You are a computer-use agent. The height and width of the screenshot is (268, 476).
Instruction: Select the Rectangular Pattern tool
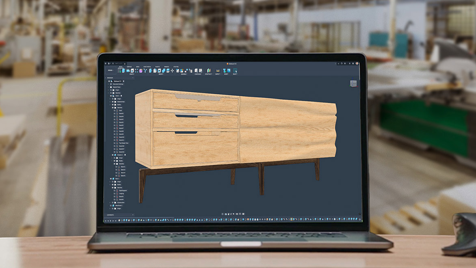coord(136,71)
